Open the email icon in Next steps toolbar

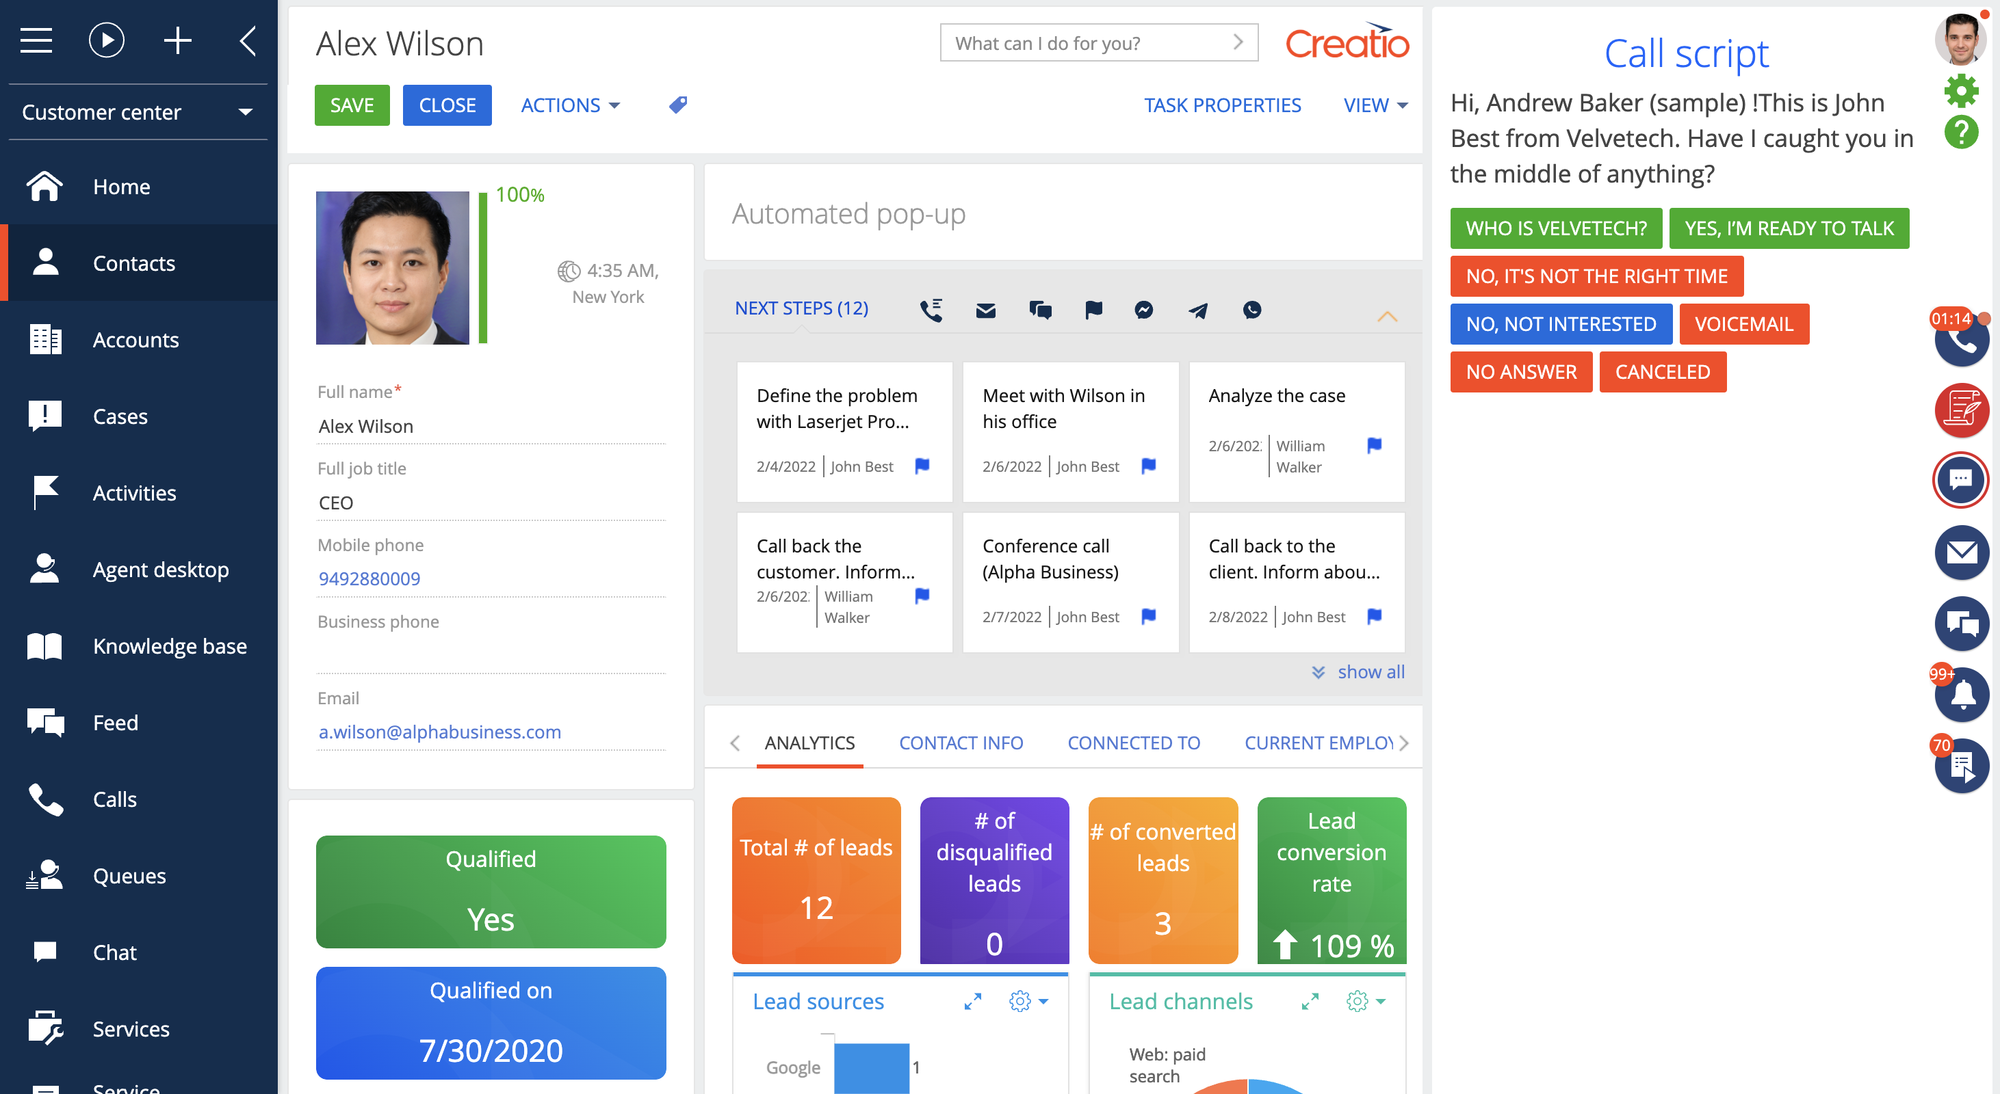click(985, 310)
